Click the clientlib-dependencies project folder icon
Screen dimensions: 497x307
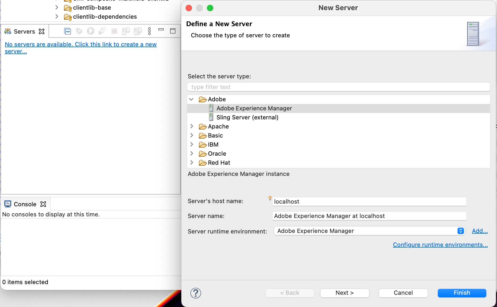(x=68, y=17)
